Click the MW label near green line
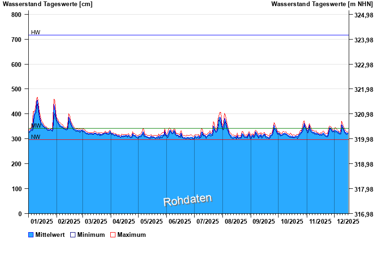377x259 pixels. pyautogui.click(x=36, y=126)
